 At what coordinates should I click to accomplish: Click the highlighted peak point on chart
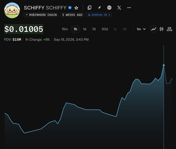[x=164, y=65]
